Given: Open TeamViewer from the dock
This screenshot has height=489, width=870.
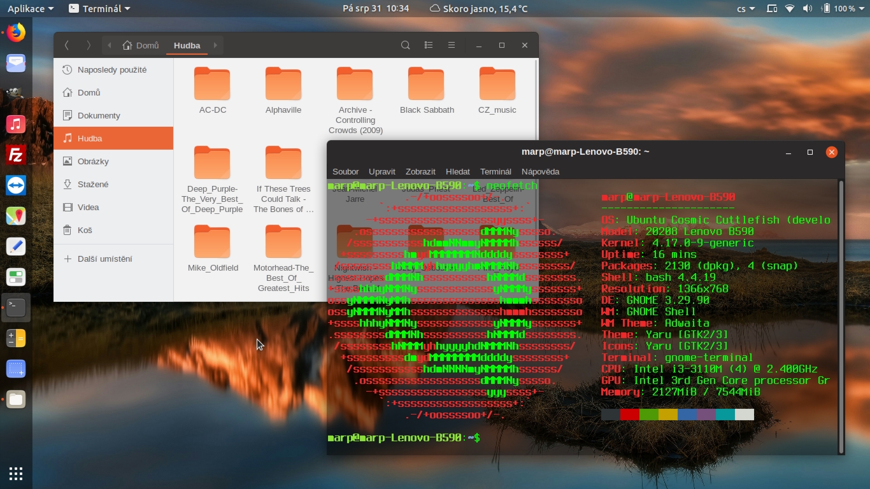Looking at the screenshot, I should tap(15, 185).
